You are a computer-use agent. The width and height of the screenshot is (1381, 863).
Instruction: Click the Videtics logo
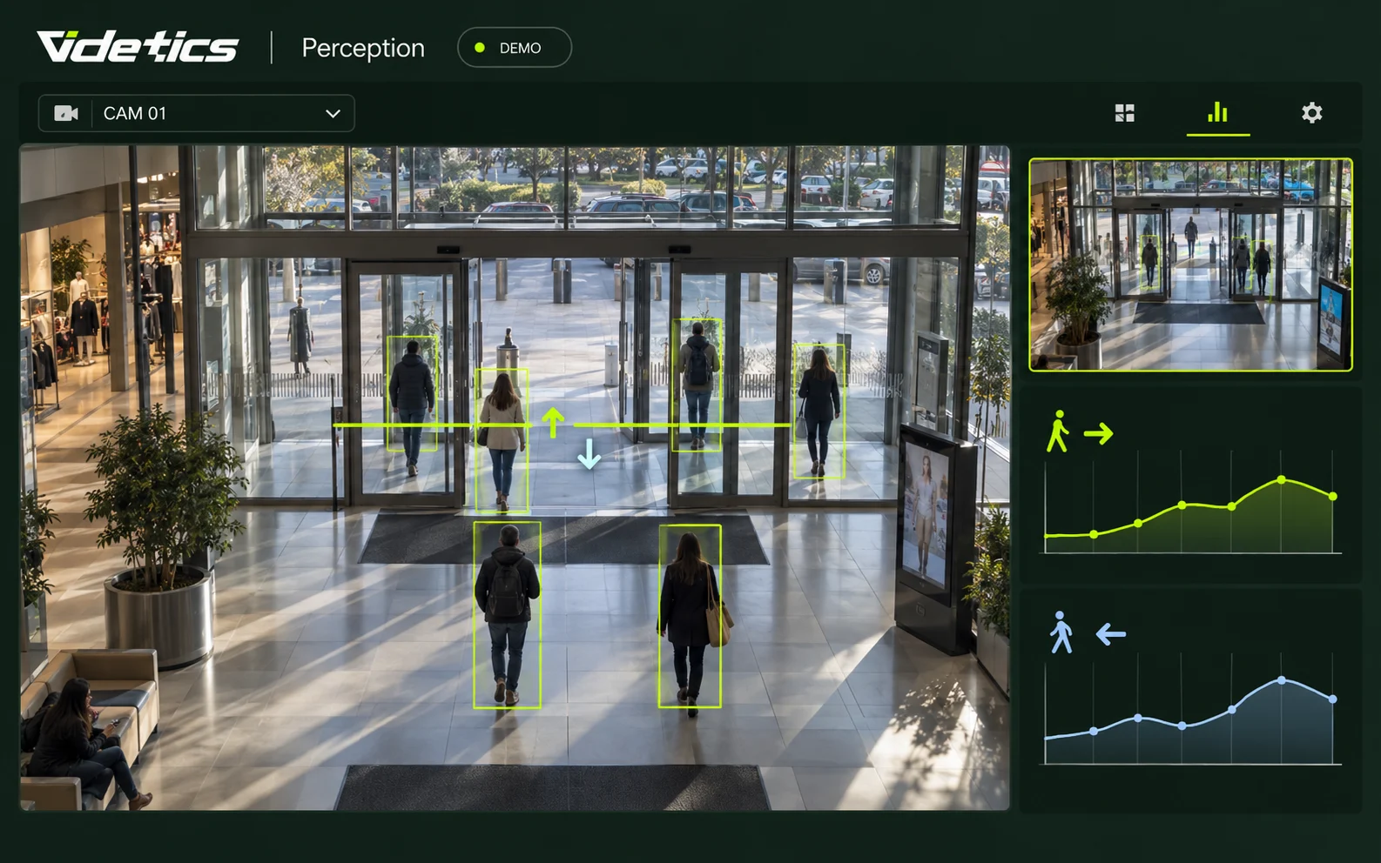[138, 47]
